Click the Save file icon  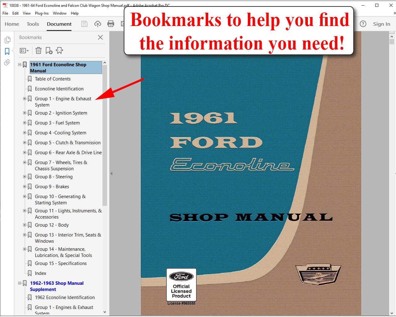[x=84, y=24]
